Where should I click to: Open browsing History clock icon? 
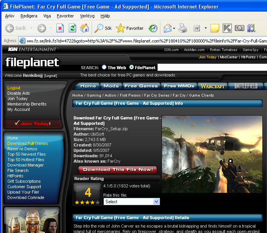point(153,28)
